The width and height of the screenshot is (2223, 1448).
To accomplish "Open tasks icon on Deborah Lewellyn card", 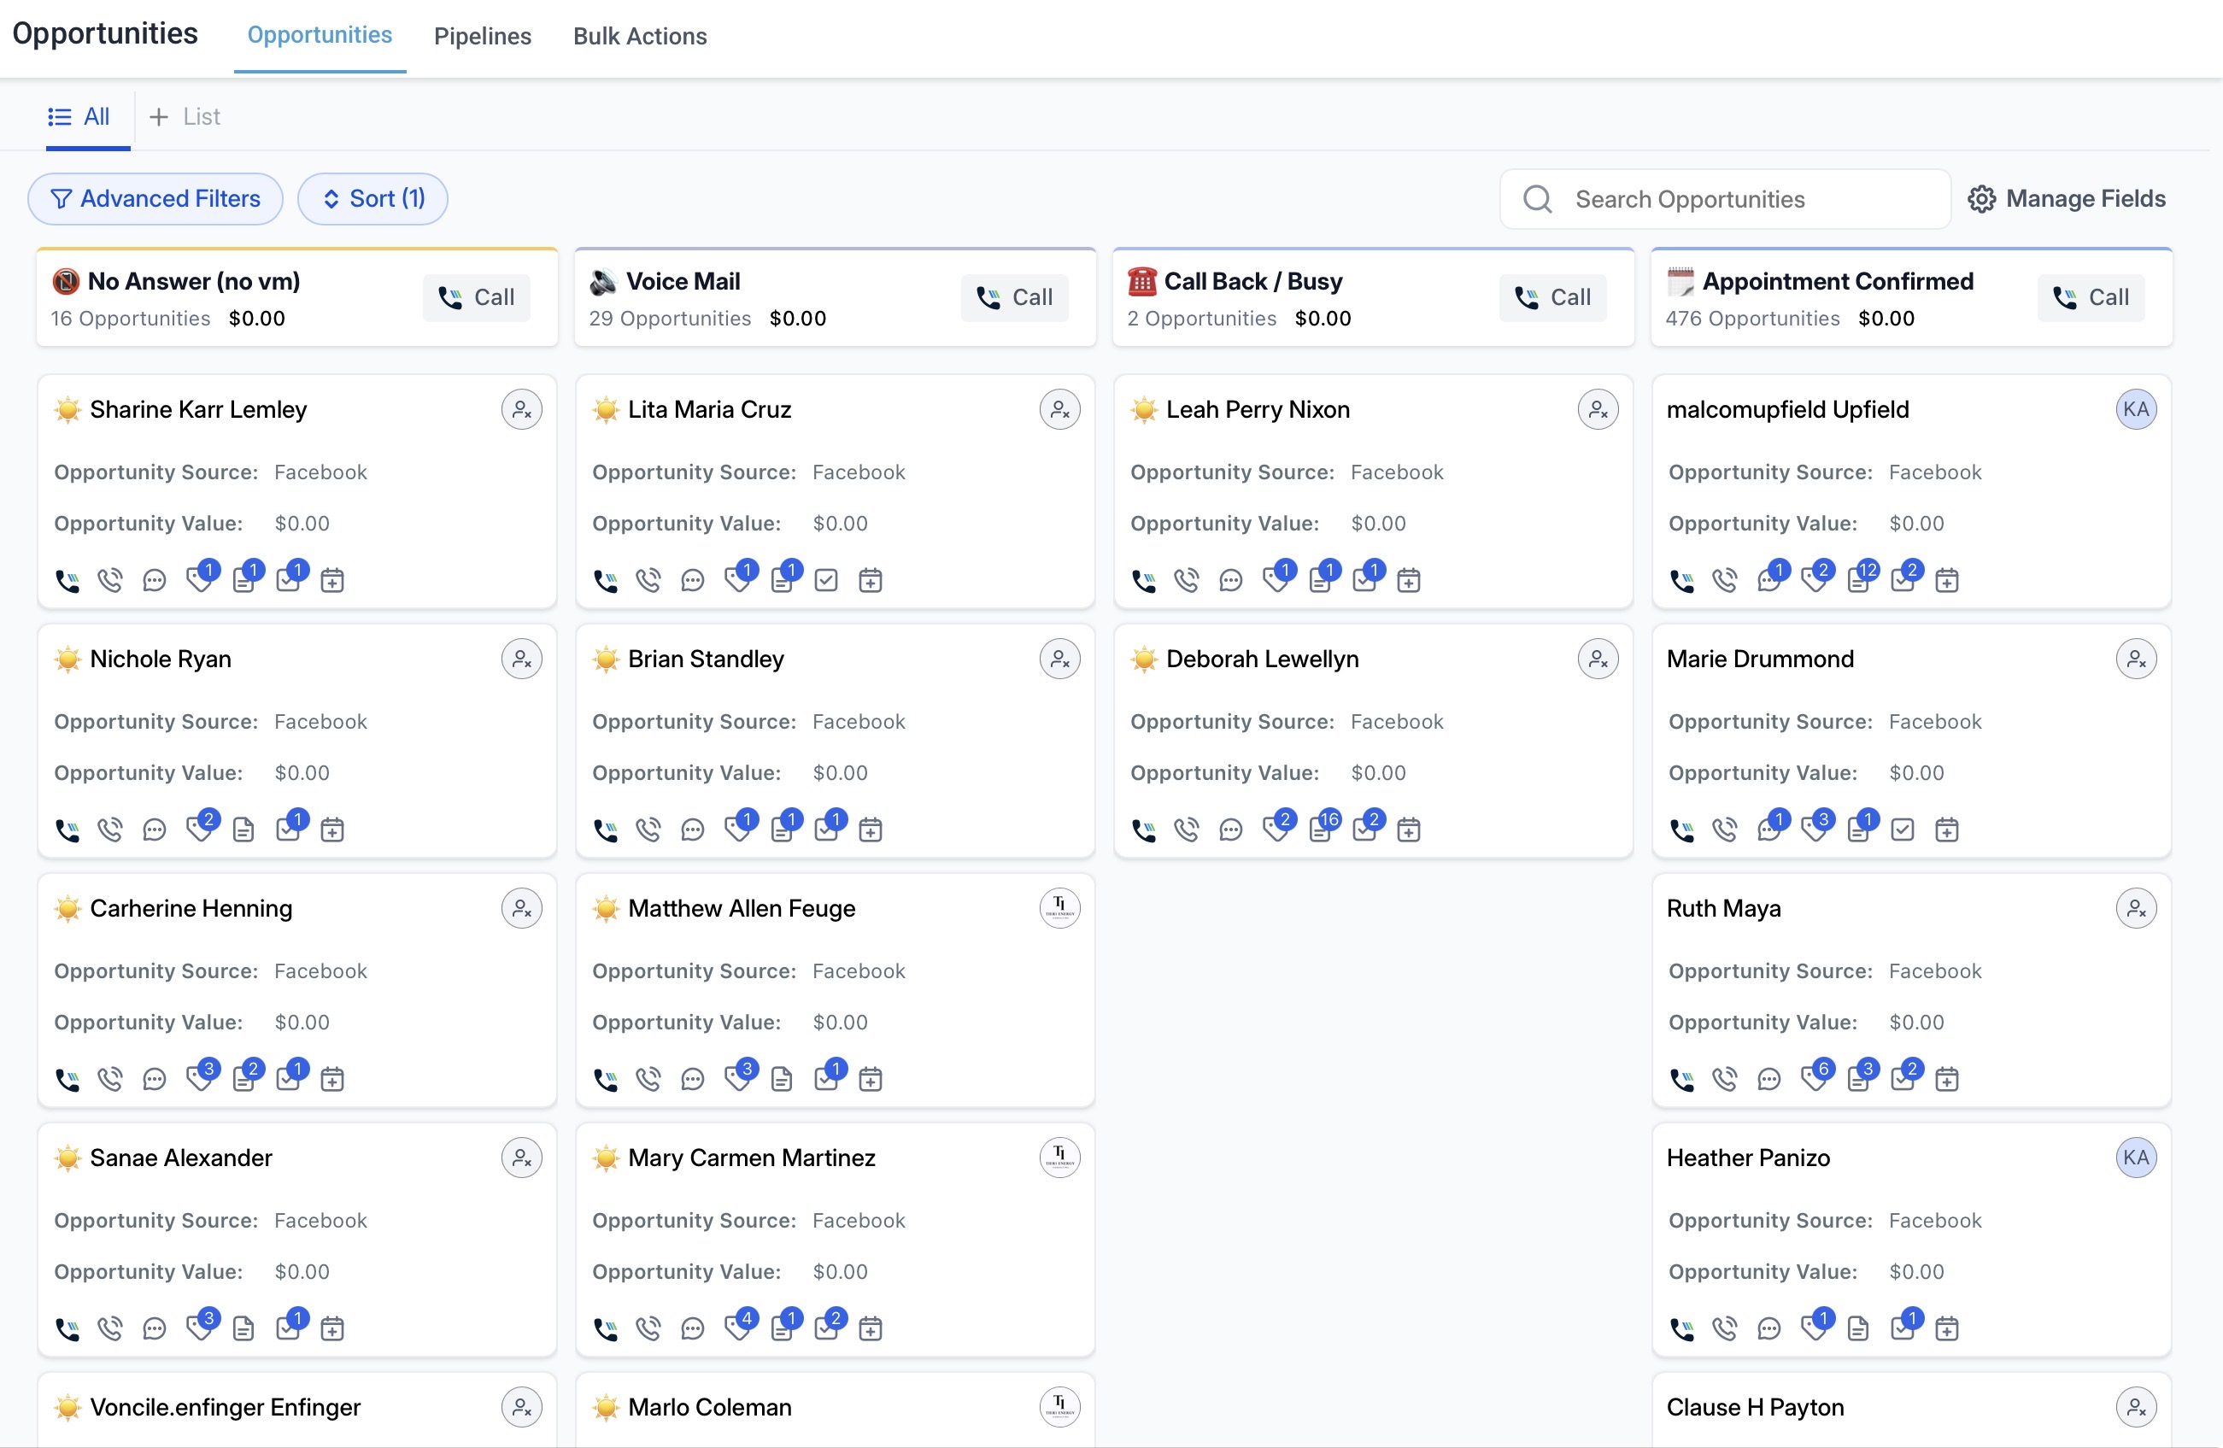I will 1364,830.
